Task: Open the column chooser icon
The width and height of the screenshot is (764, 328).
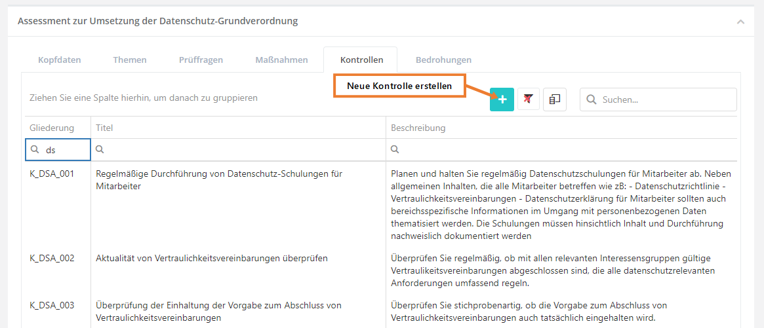Action: coord(555,100)
